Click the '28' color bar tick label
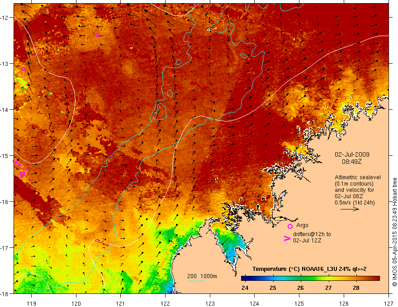Image resolution: width=398 pixels, height=307 pixels. [356, 288]
